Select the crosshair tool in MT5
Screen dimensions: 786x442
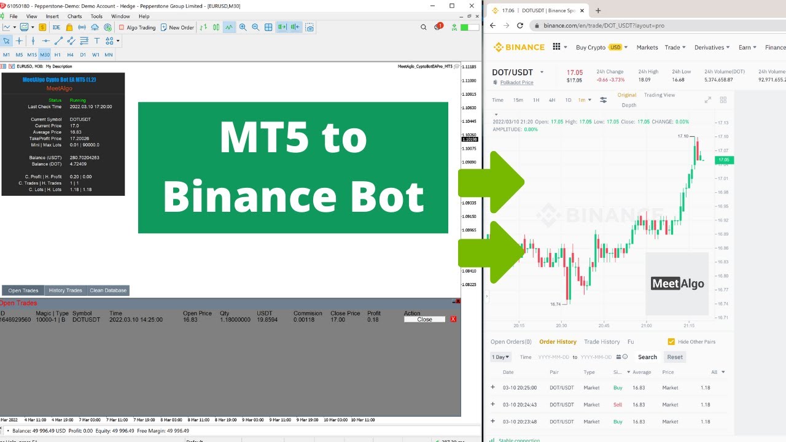(20, 41)
